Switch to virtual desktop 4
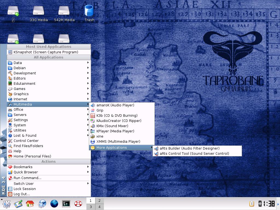The height and width of the screenshot is (210, 280). click(100, 207)
